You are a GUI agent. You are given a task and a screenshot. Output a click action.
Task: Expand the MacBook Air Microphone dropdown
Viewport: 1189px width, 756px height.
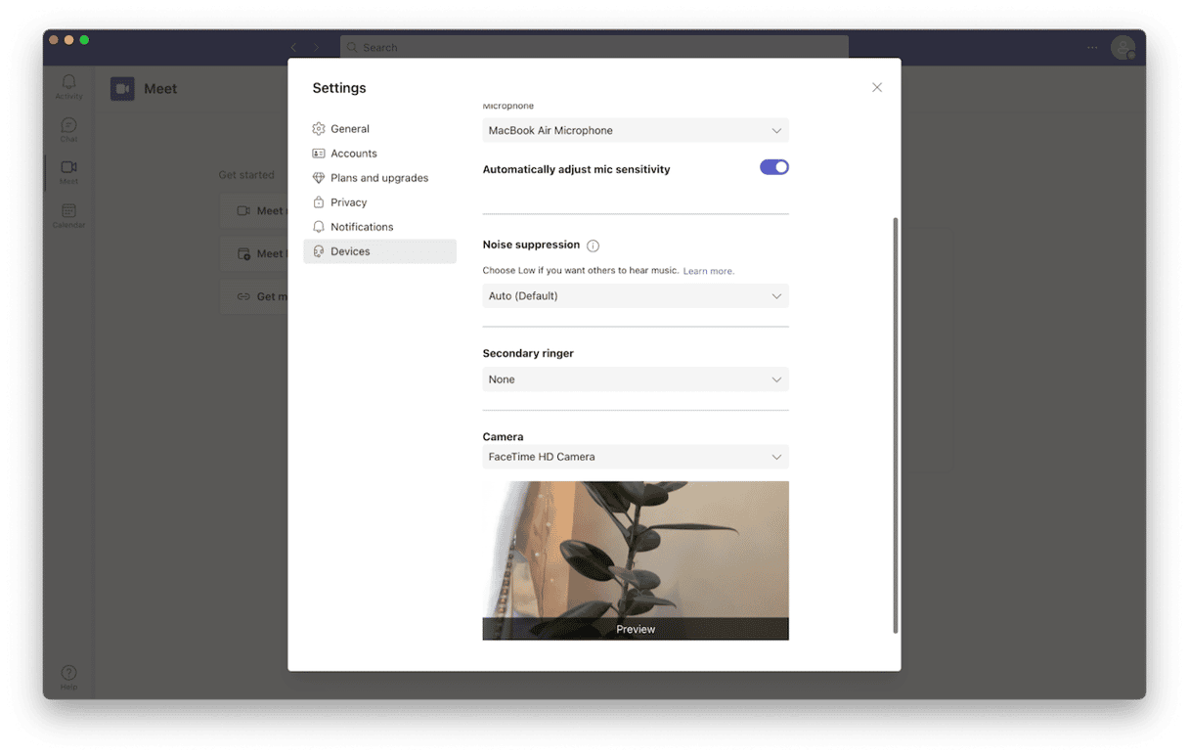636,131
